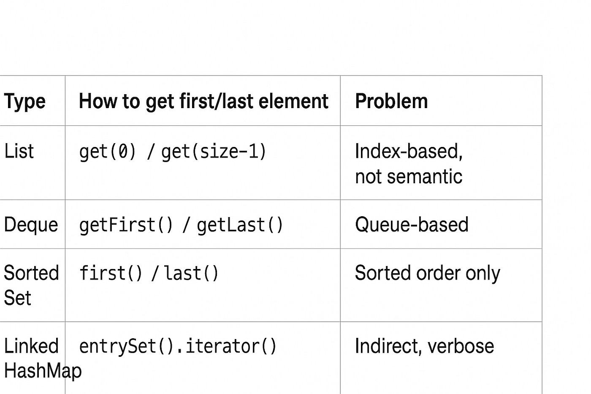Image resolution: width=591 pixels, height=394 pixels.
Task: Click the word 'Linked' in the last row
Action: 31,346
